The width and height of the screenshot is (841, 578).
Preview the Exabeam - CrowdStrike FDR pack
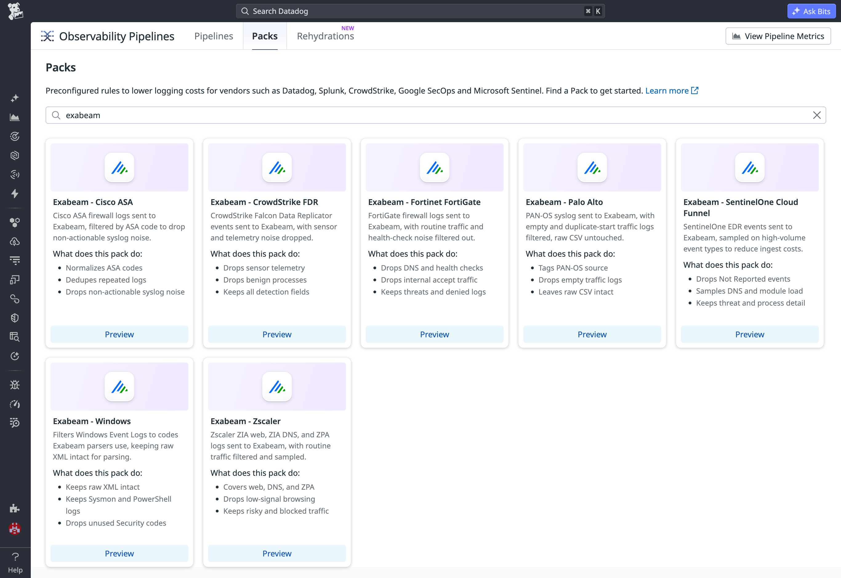coord(277,334)
